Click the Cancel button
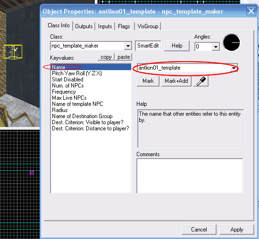The width and height of the screenshot is (259, 239). coord(199,230)
